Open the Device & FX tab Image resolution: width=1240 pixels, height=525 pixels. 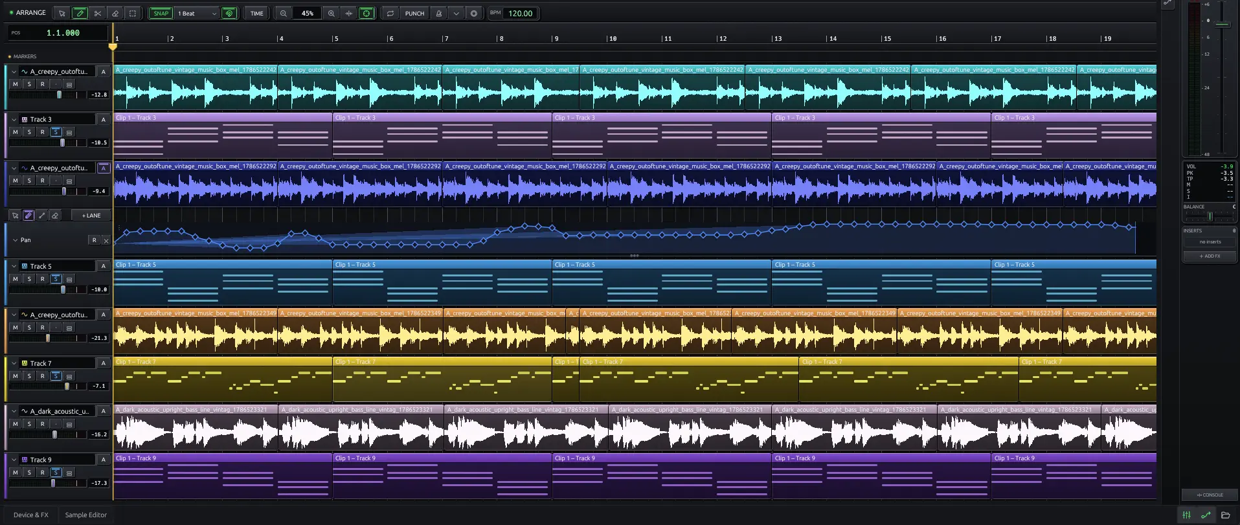[x=30, y=515]
